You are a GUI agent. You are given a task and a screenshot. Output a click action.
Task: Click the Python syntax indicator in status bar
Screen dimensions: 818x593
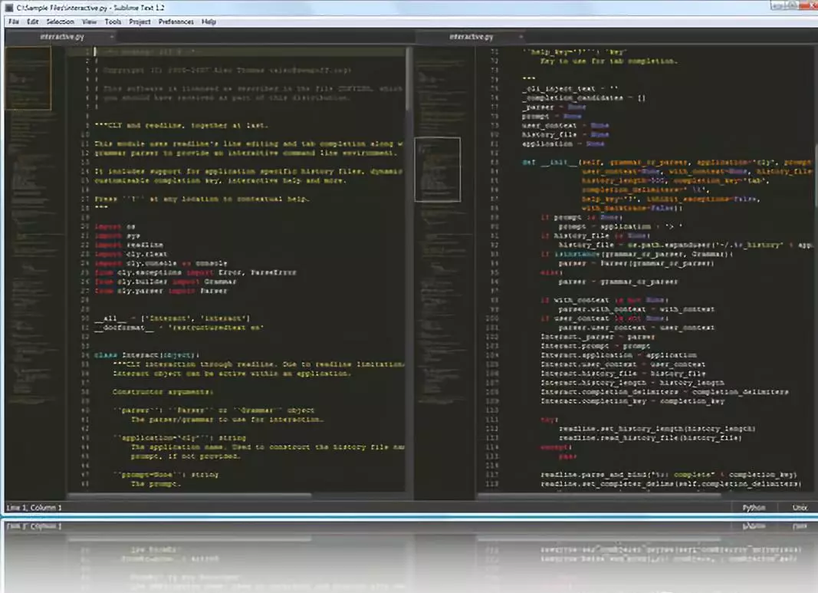(754, 507)
